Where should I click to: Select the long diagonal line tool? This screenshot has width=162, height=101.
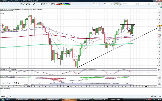34,4
